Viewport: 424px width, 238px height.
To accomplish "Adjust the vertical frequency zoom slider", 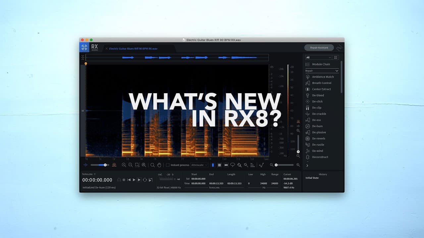I will click(298, 144).
